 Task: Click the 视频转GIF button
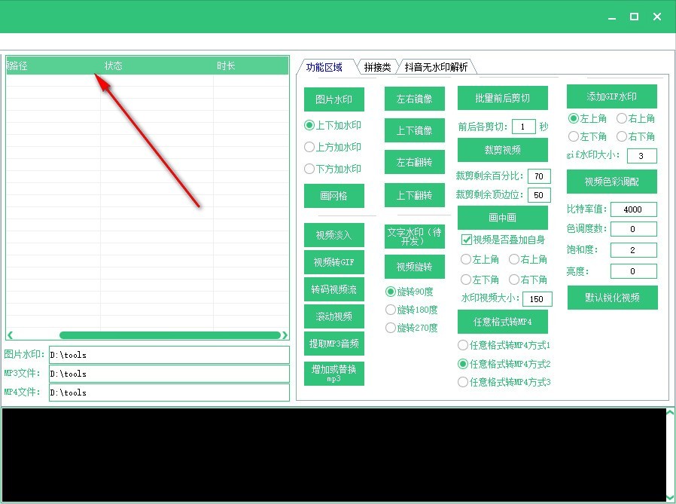pos(333,262)
